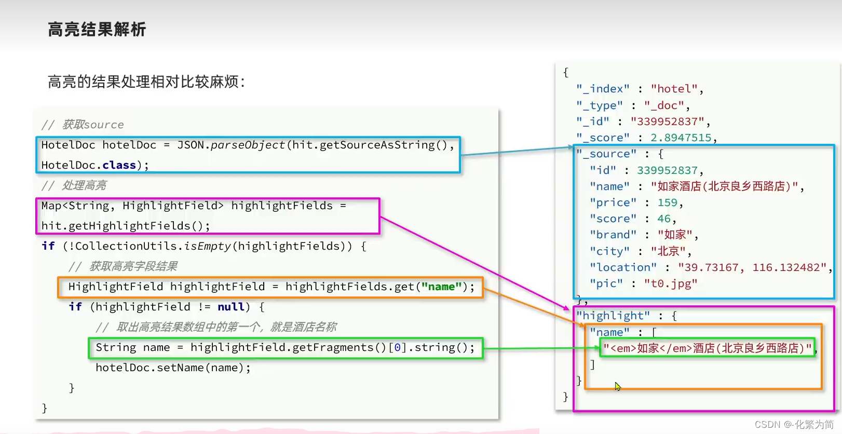This screenshot has height=434, width=842.
Task: Click the field '"pic" : "t0.jpg"'
Action: 644,283
